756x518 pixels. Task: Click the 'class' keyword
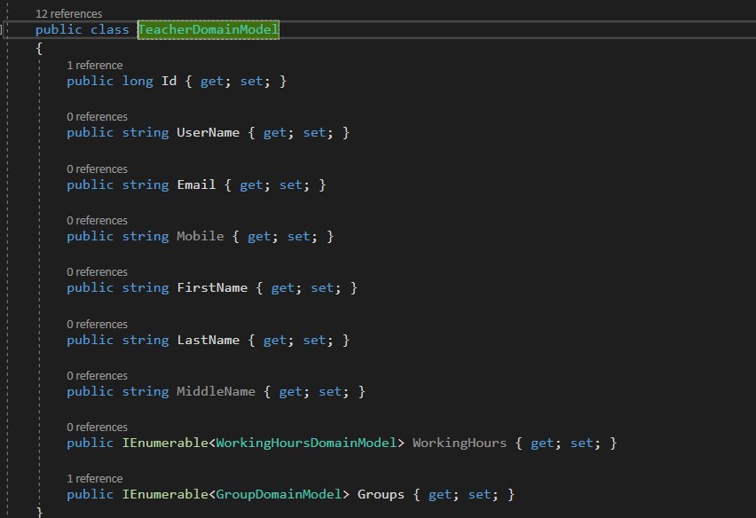click(x=109, y=29)
